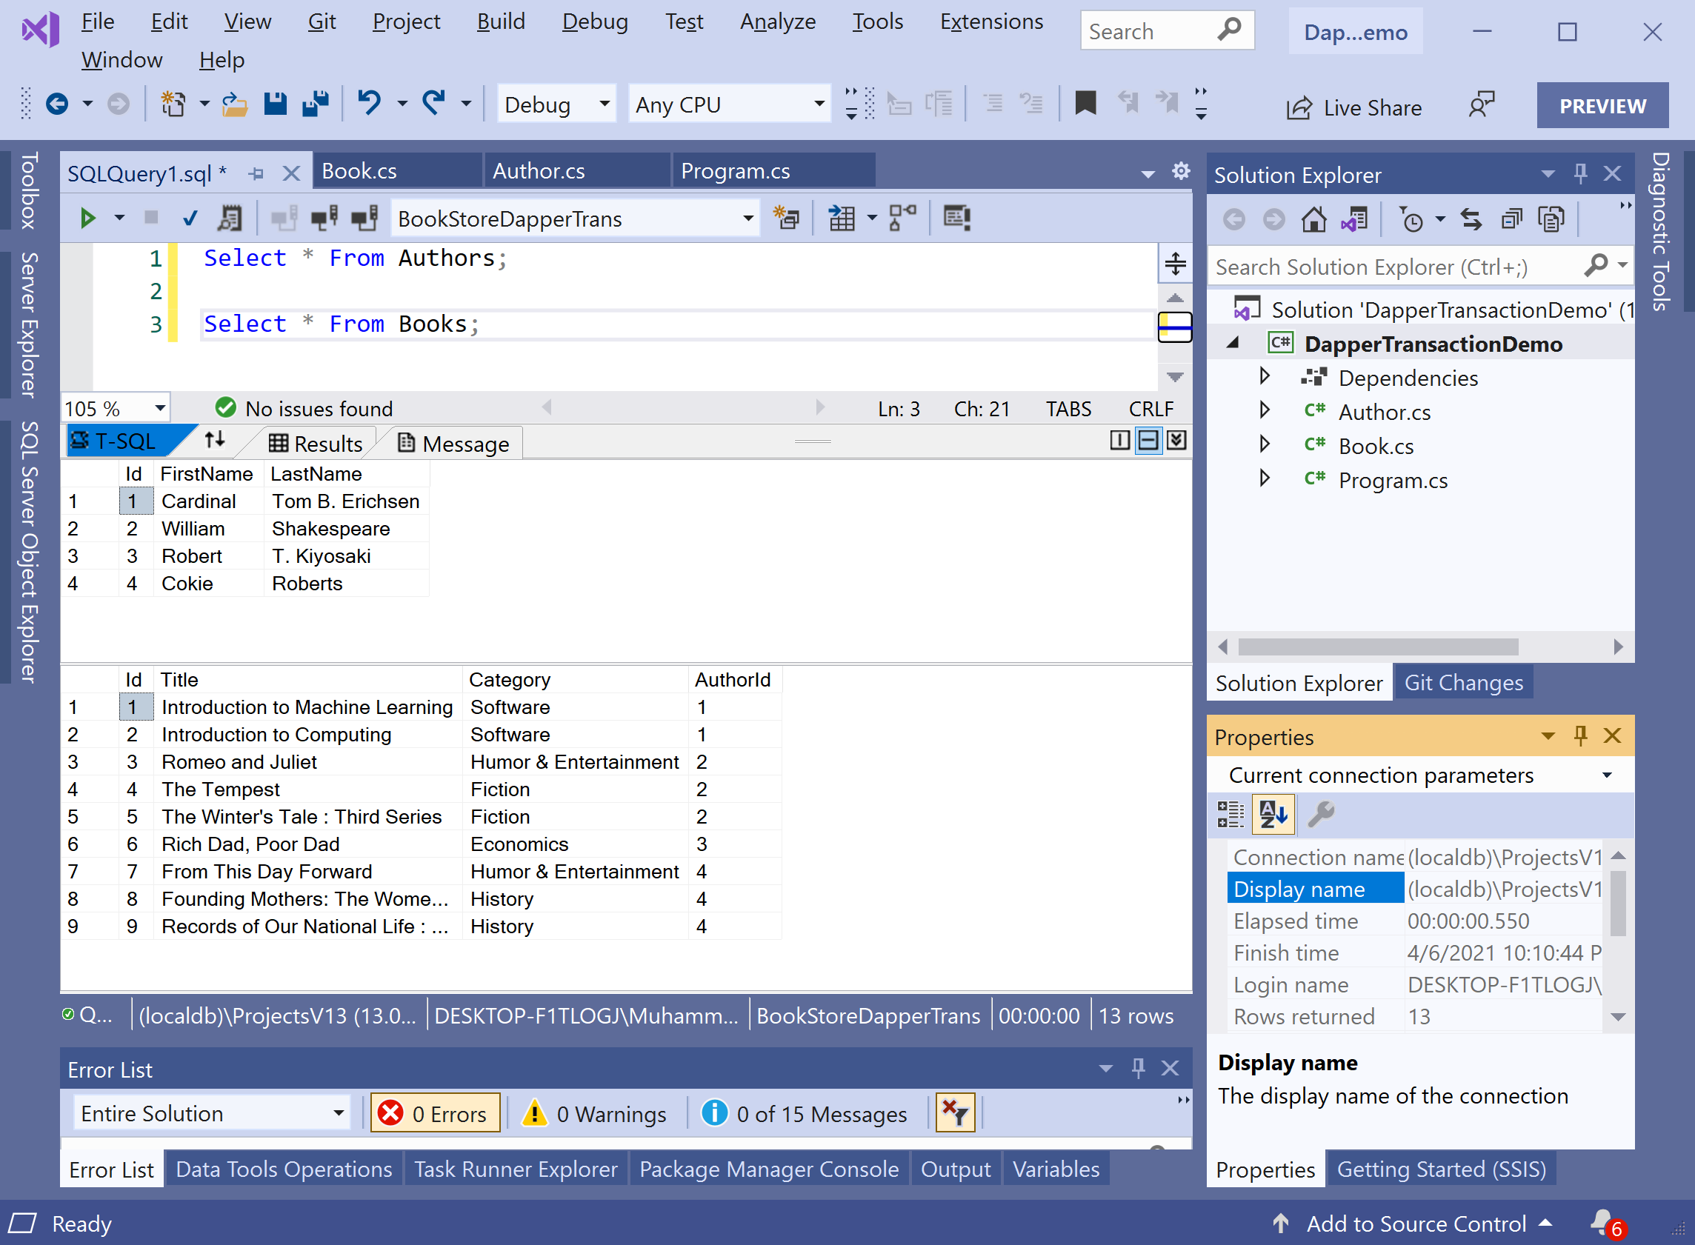
Task: Open the BookStoreDapperTrans database dropdown
Action: coord(747,218)
